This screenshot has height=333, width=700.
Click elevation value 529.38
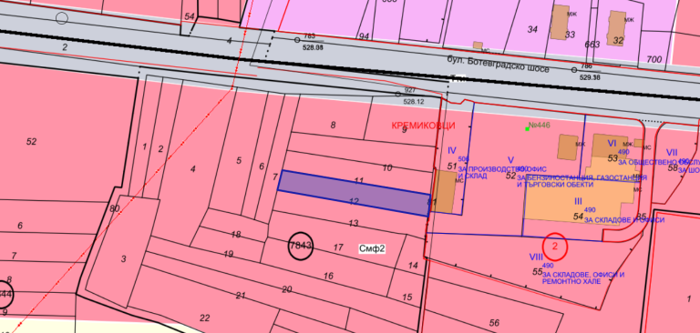590,76
